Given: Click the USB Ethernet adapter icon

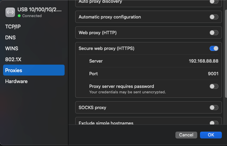Looking at the screenshot, I should click(10, 12).
